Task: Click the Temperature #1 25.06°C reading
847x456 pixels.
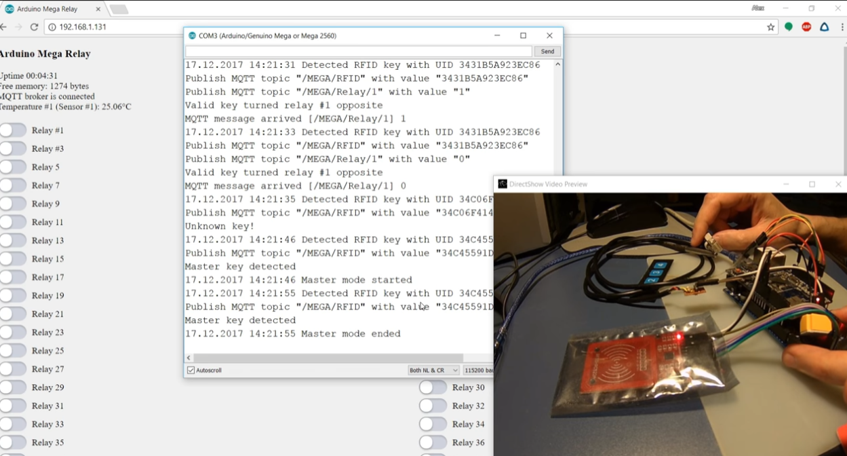Action: pos(65,107)
